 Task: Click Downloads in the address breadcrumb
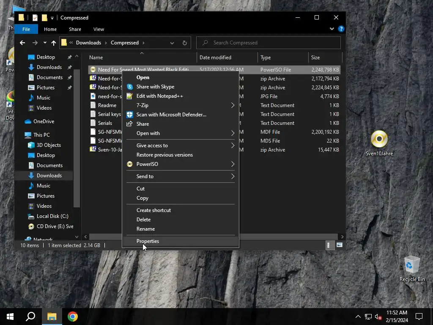[x=88, y=43]
